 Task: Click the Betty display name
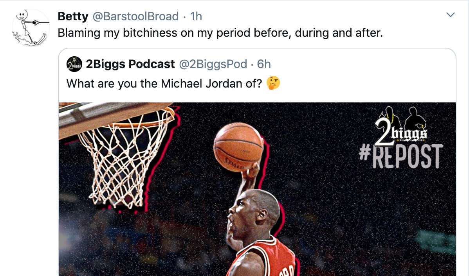coord(73,16)
